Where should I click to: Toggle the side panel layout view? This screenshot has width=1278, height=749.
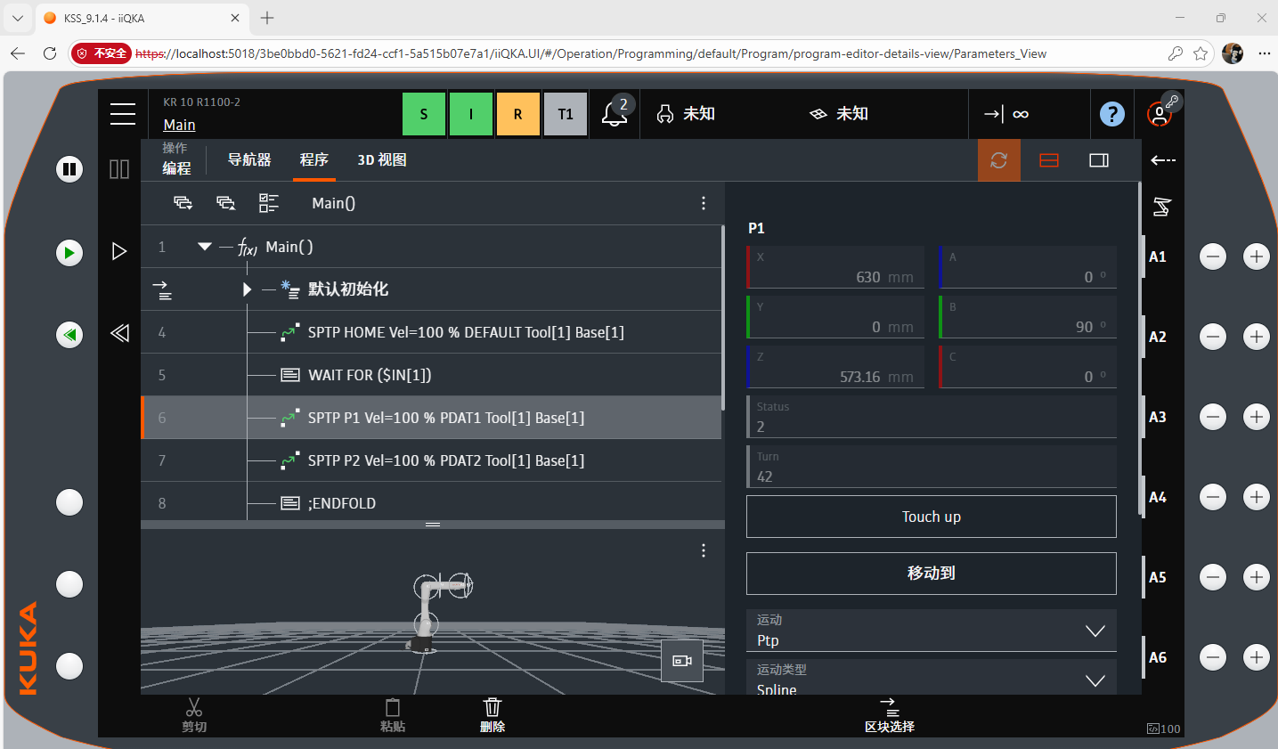pos(1099,160)
